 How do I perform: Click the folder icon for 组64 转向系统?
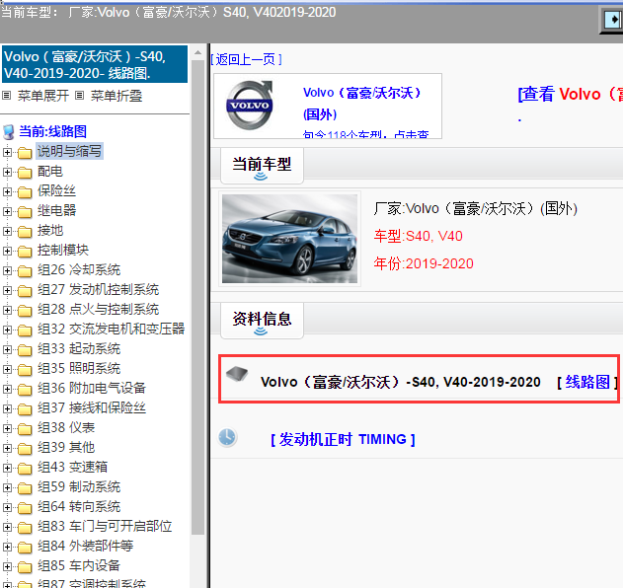coord(25,508)
